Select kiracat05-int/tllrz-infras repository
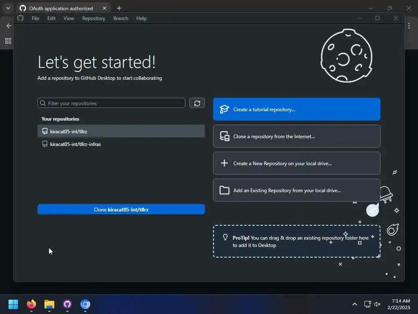Image resolution: width=418 pixels, height=314 pixels. [x=121, y=144]
